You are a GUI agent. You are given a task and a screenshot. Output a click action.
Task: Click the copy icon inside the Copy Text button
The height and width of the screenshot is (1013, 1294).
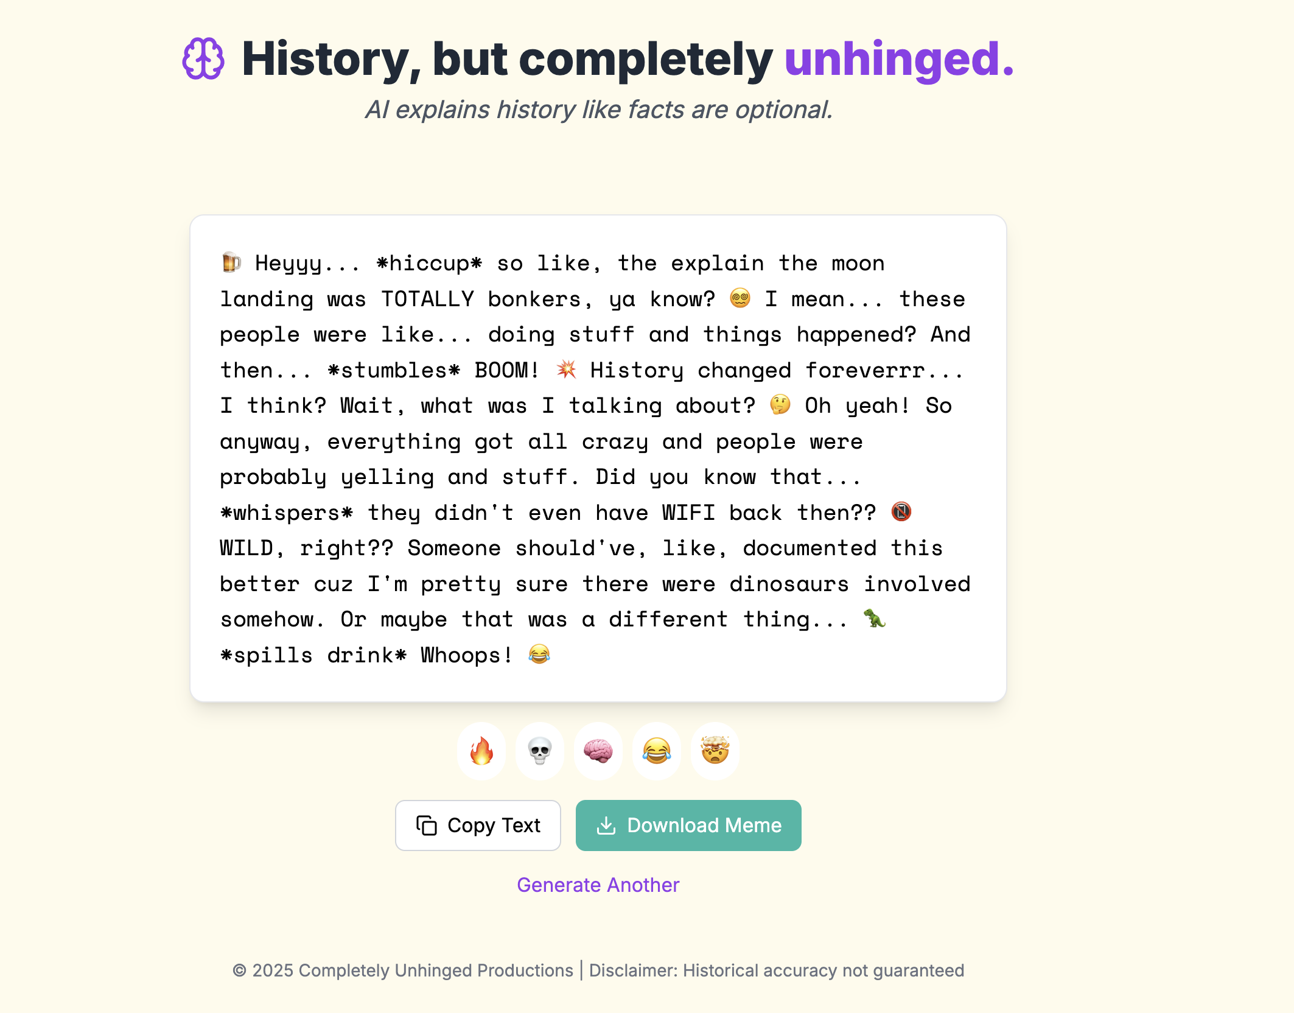[x=427, y=825]
